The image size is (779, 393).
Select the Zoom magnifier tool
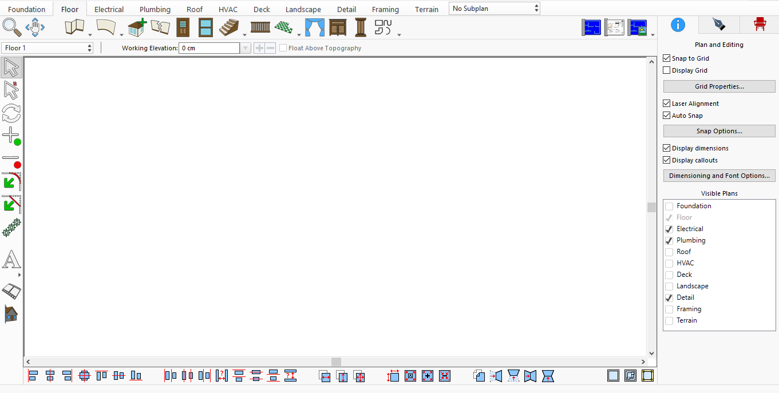pyautogui.click(x=12, y=27)
